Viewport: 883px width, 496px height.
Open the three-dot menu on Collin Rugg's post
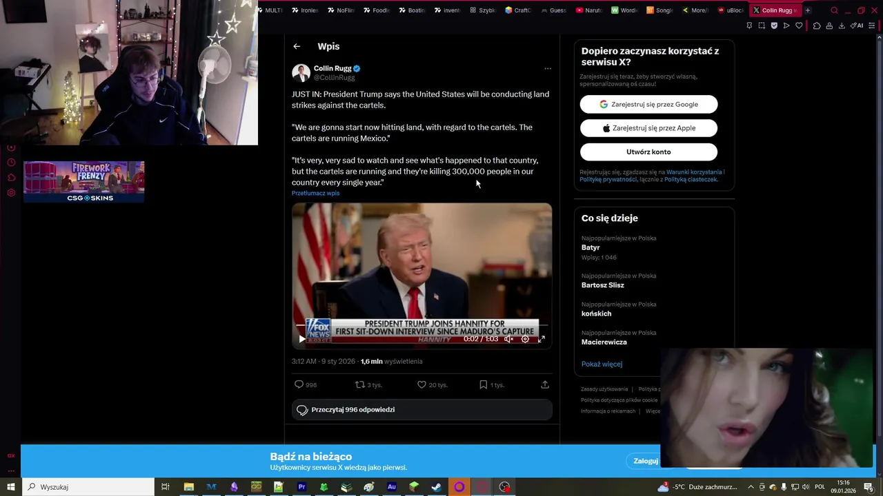[548, 69]
